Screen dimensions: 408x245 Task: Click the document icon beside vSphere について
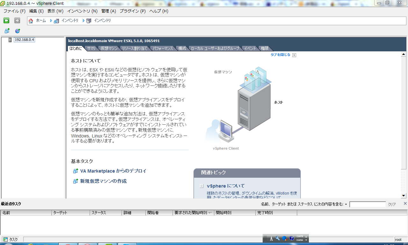tap(201, 186)
